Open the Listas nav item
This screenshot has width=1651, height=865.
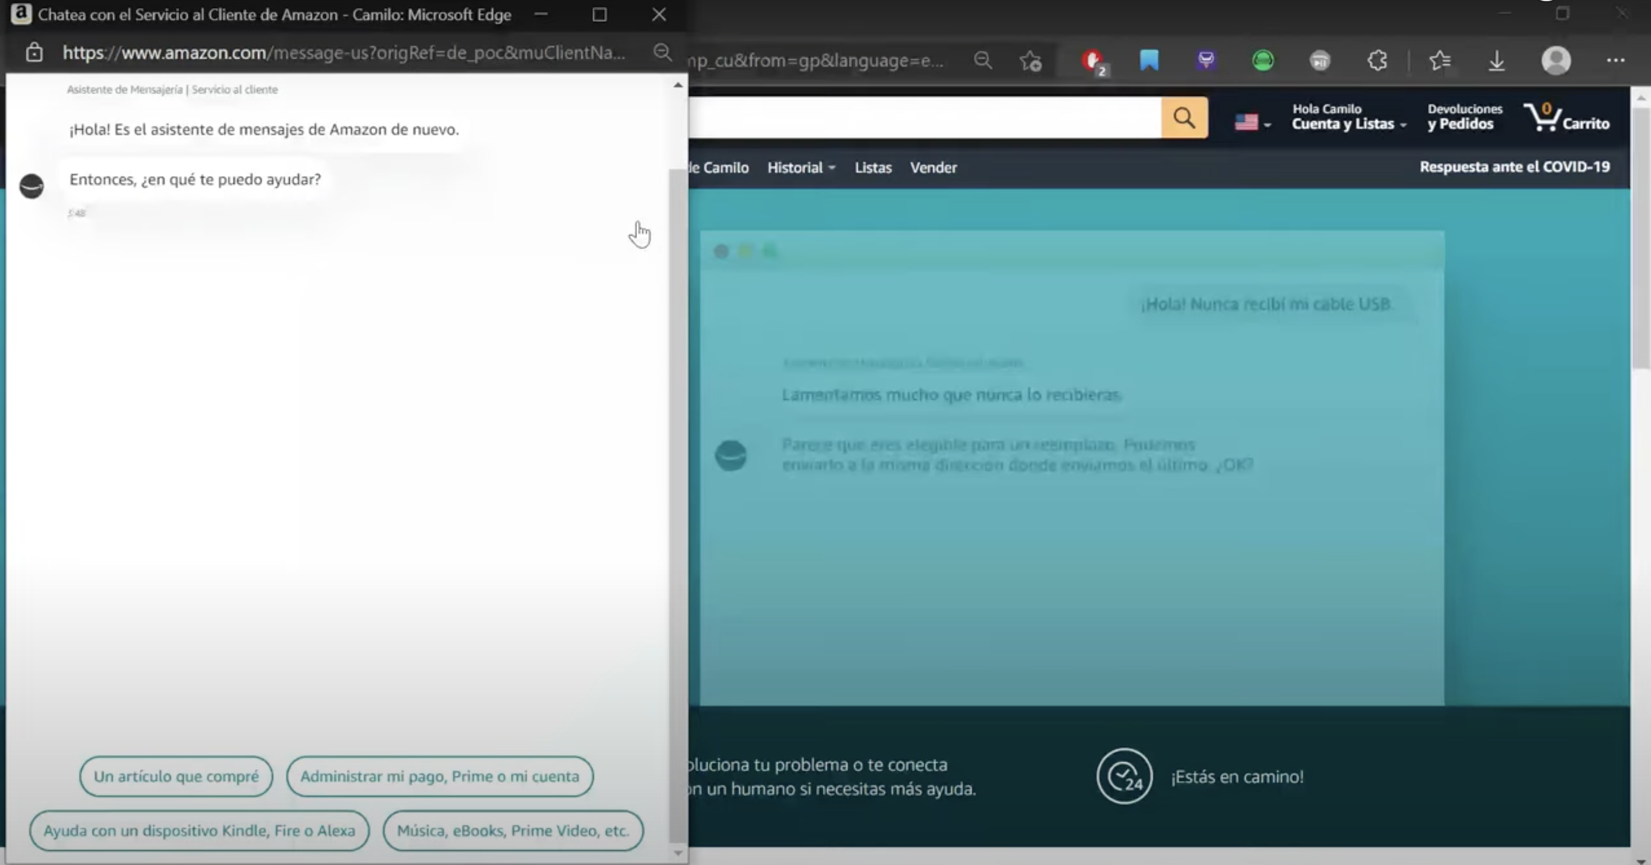click(873, 168)
